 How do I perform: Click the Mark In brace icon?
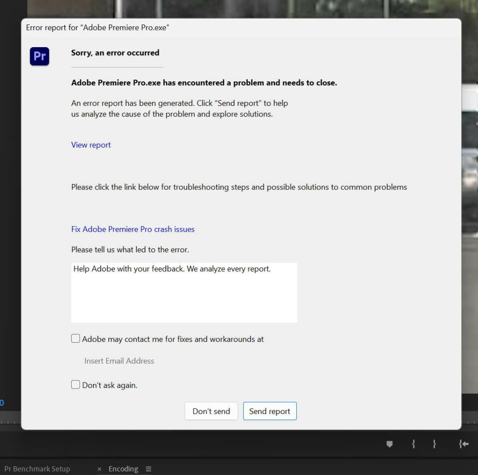pos(413,444)
